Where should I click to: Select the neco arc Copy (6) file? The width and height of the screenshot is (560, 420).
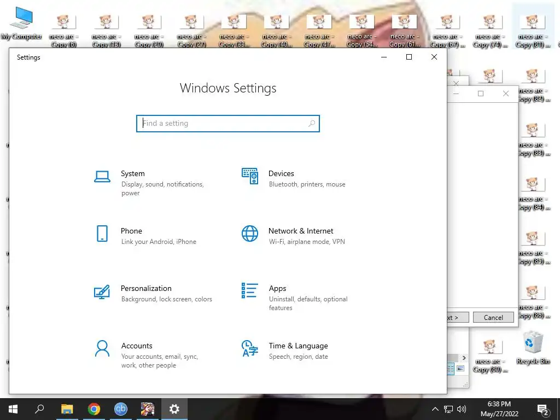point(63,31)
